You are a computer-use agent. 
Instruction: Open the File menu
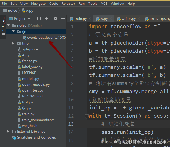4,4
